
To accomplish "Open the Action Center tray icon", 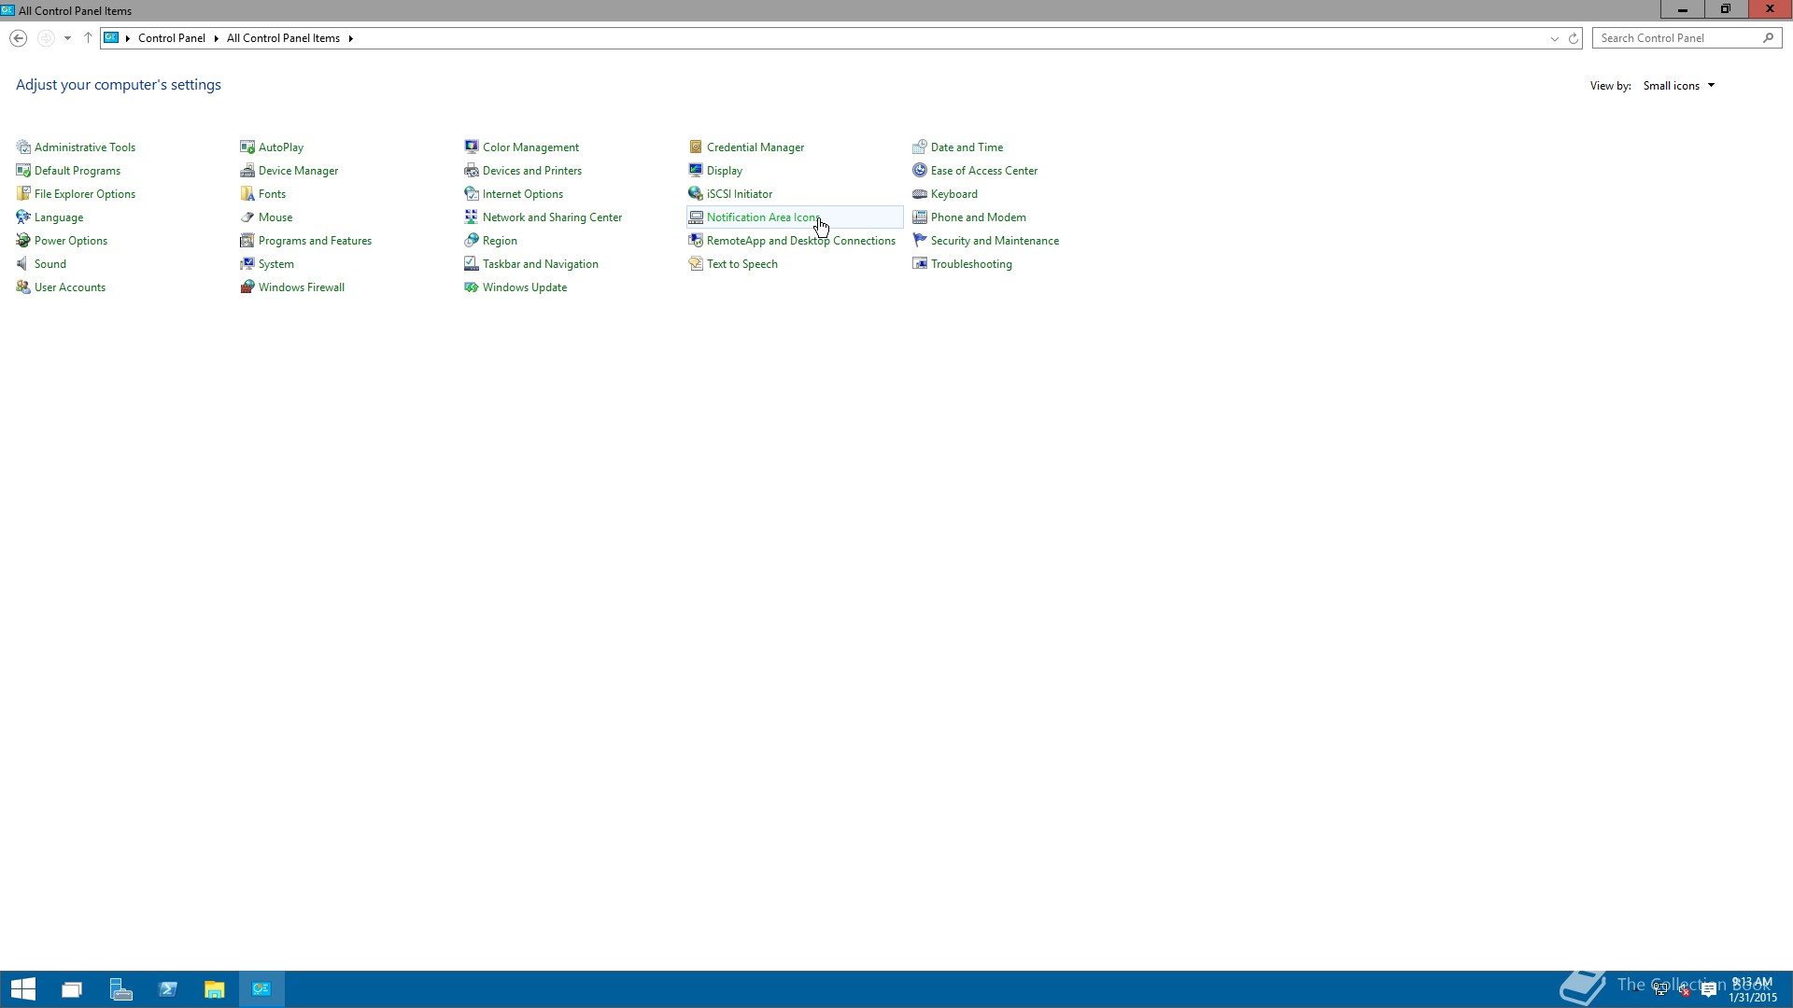I will point(1709,990).
